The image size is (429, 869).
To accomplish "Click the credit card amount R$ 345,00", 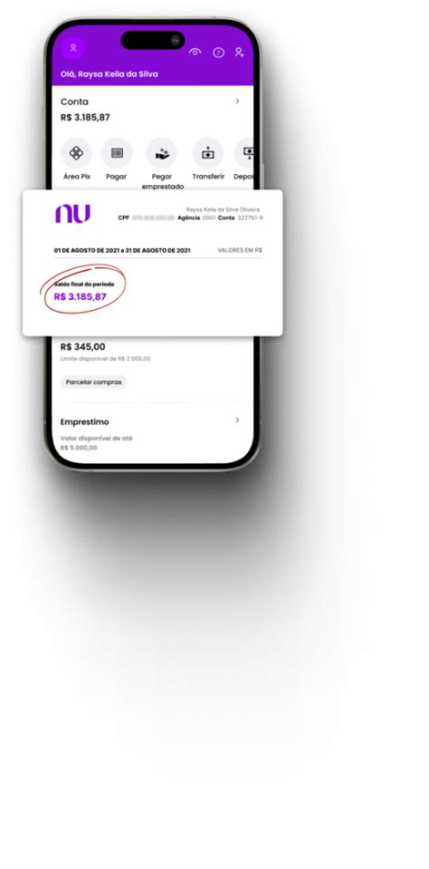I will point(82,347).
